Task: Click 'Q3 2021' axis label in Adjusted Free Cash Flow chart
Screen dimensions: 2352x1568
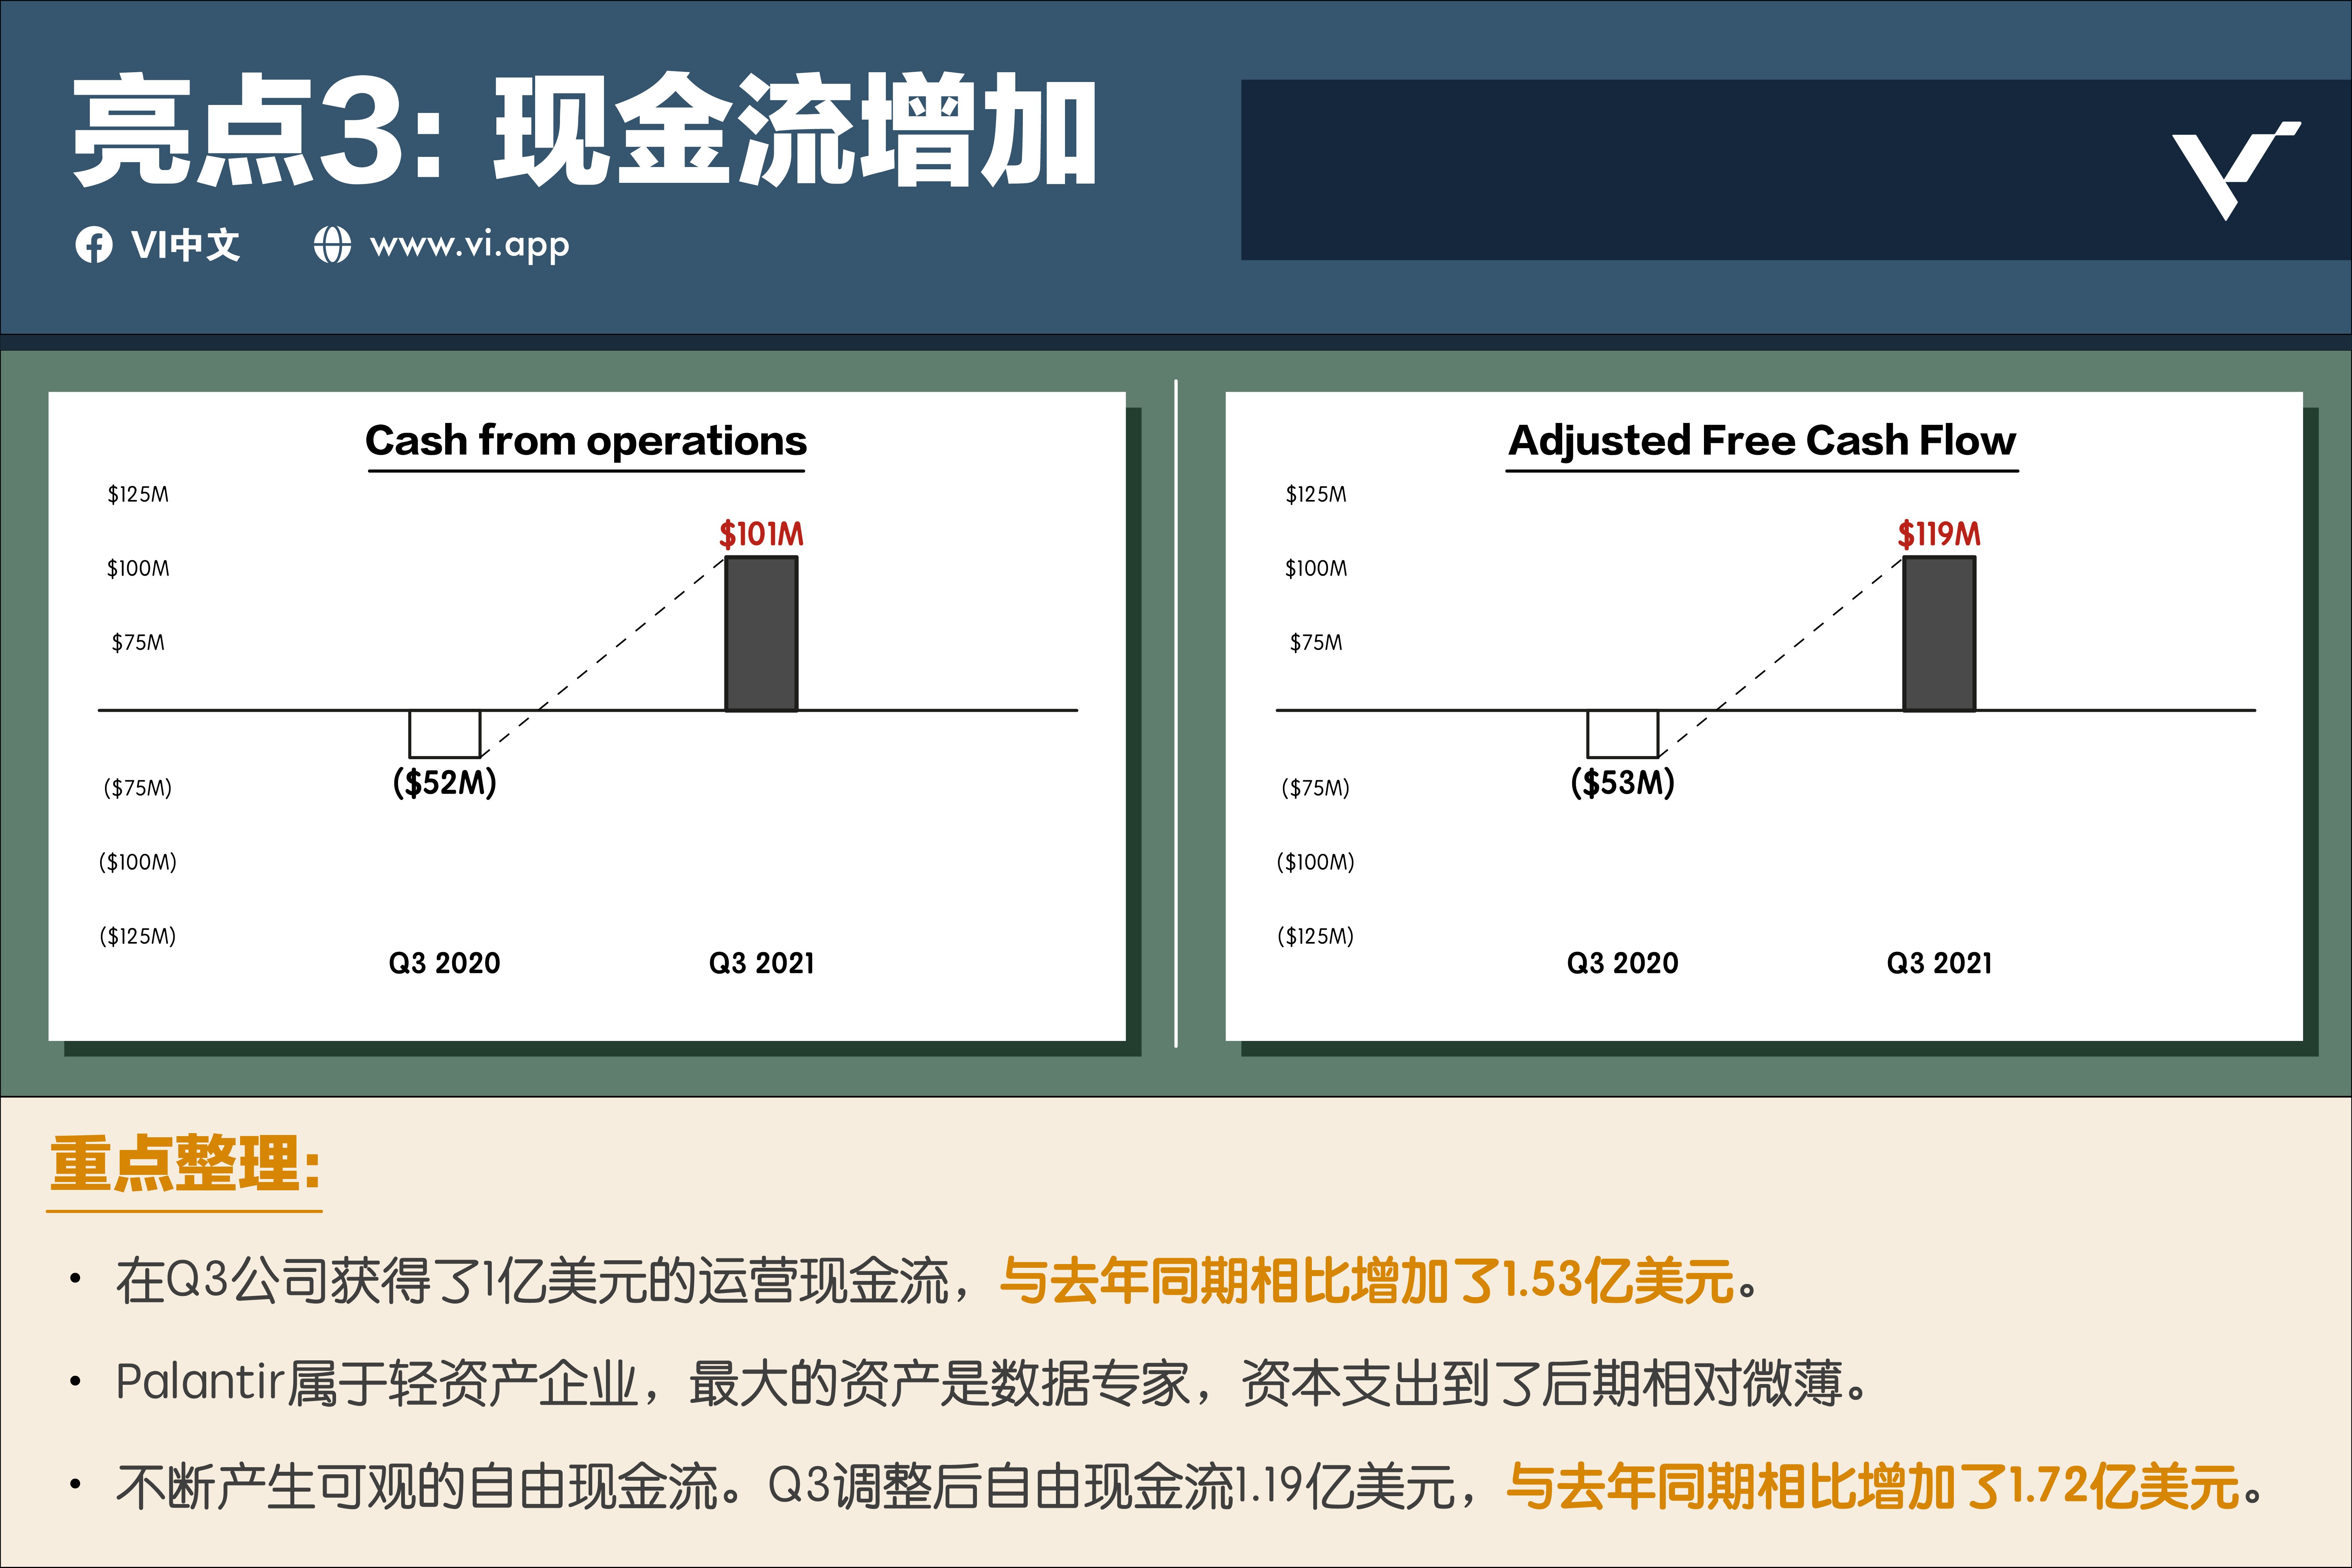Action: (1939, 963)
